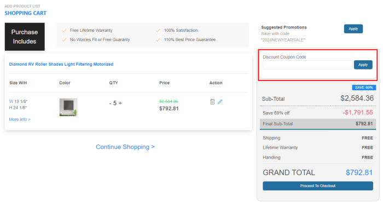Image resolution: width=383 pixels, height=203 pixels.
Task: Select the 110% Best Price Guarantee text
Action: [x=190, y=39]
